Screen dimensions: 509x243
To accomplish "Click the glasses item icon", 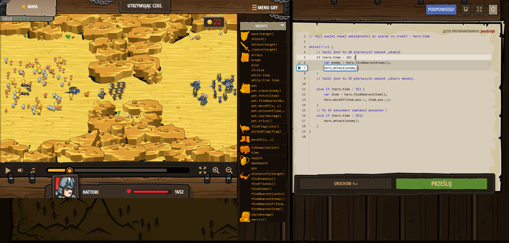I will point(245,176).
